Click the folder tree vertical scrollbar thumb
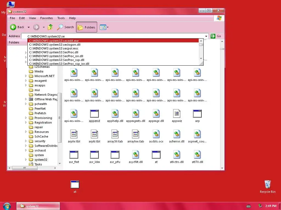 tap(60, 118)
